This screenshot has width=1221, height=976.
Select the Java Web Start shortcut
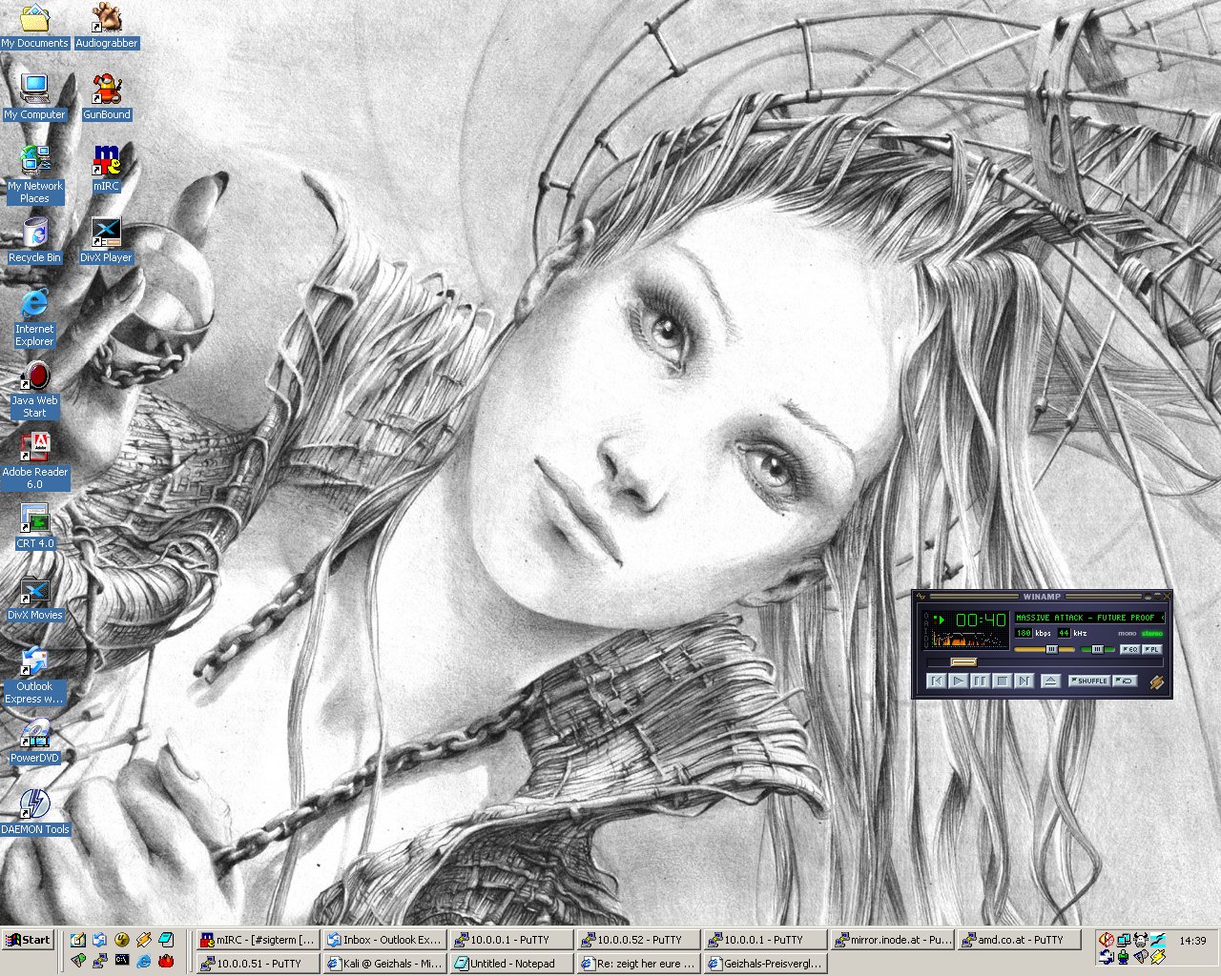coord(34,389)
